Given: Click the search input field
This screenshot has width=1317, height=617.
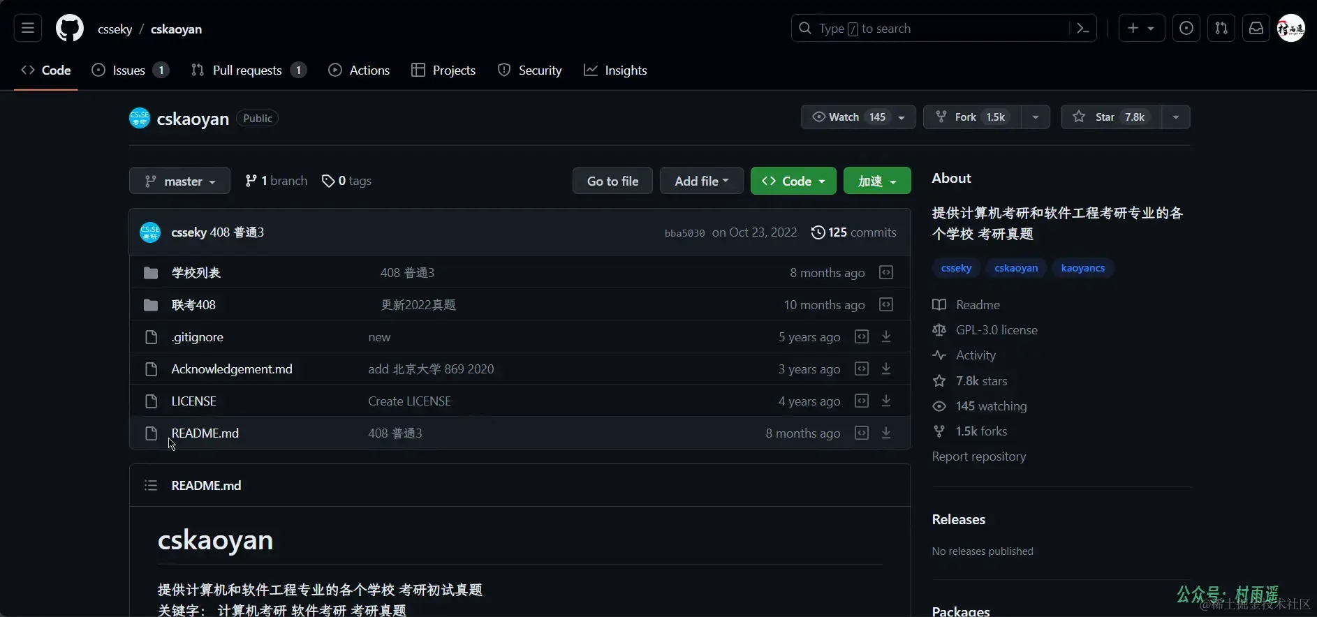Looking at the screenshot, I should 943,29.
